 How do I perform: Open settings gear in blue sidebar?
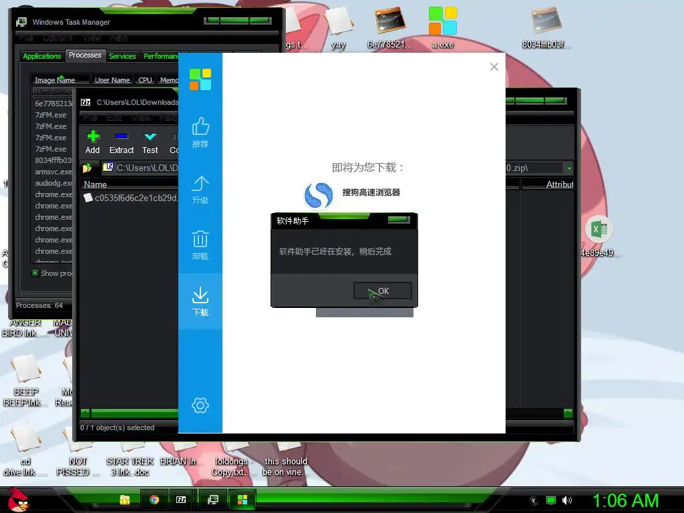click(x=200, y=405)
